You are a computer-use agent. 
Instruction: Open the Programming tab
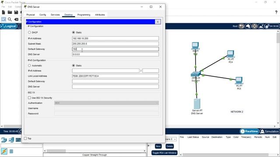[84, 15]
